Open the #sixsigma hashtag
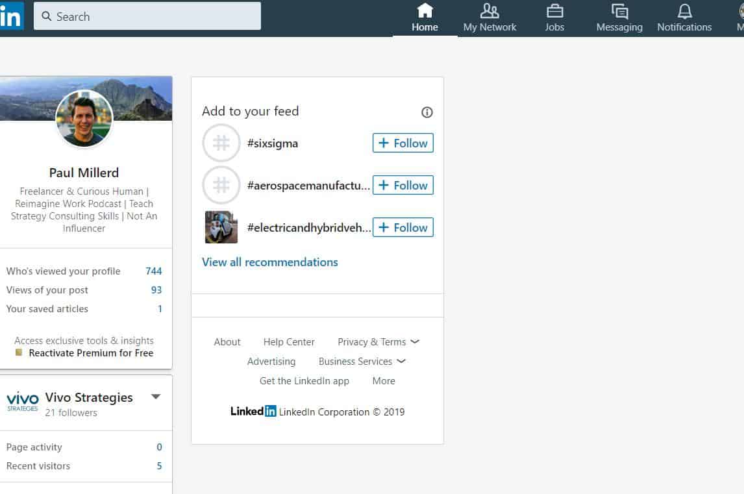This screenshot has width=744, height=494. 273,143
